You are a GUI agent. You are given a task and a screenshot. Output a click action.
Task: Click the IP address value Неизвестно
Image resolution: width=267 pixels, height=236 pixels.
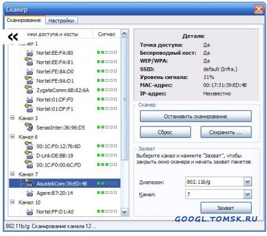[x=217, y=93]
